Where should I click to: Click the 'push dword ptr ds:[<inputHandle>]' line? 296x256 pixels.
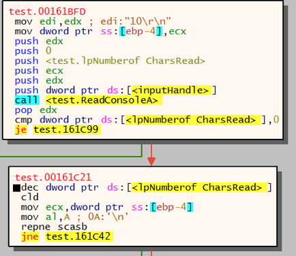[116, 91]
